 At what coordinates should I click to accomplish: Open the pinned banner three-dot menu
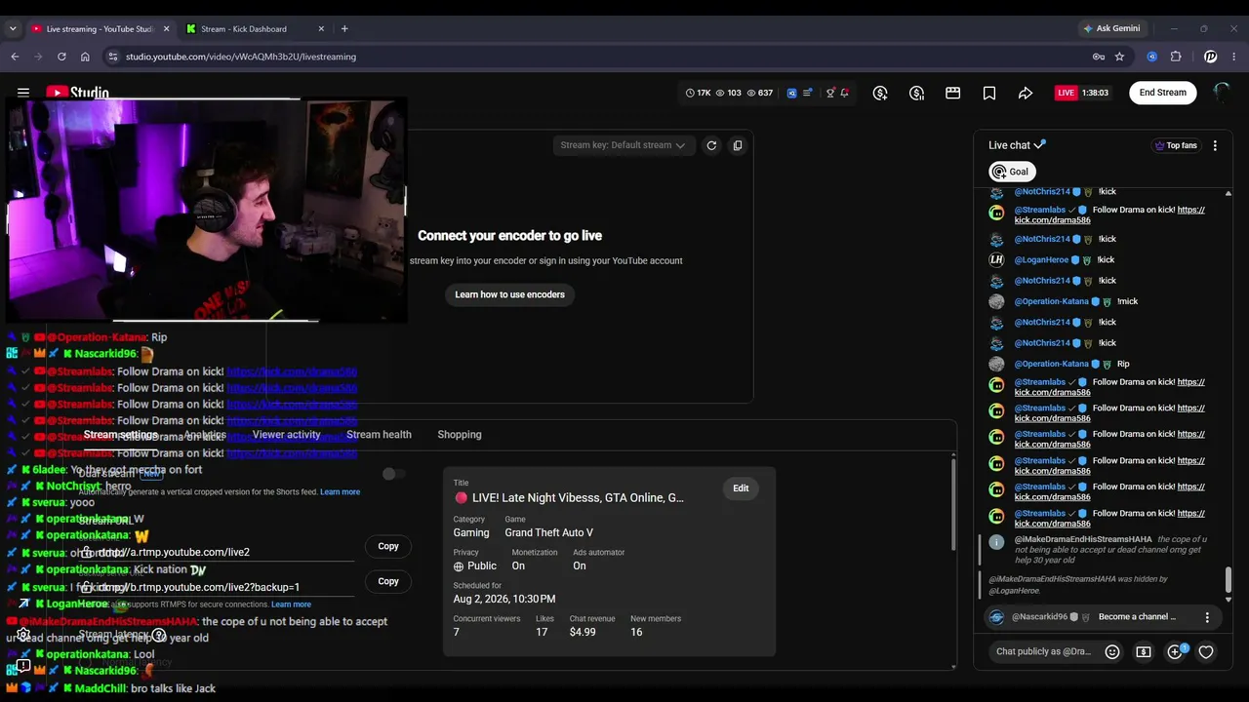click(x=1207, y=617)
